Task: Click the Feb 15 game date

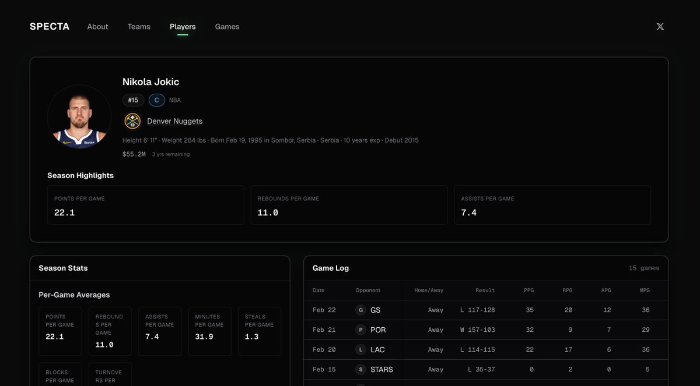Action: point(324,369)
